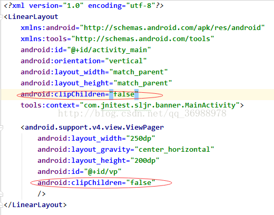
Task: Click the layout_gravity center_horizontal line
Action: click(126, 150)
